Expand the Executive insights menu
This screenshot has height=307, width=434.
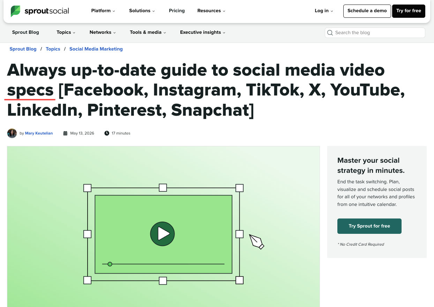[x=203, y=32]
